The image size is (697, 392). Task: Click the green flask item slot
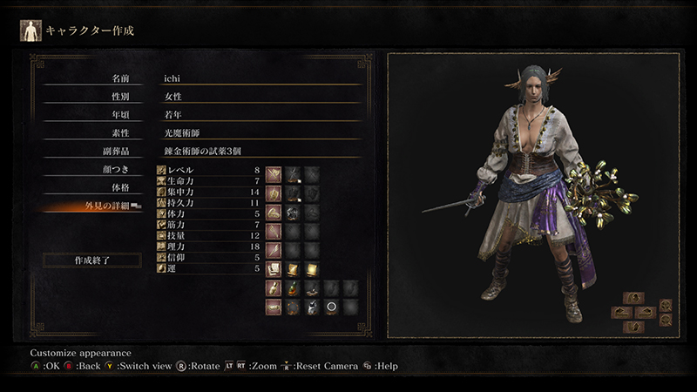[x=293, y=288]
